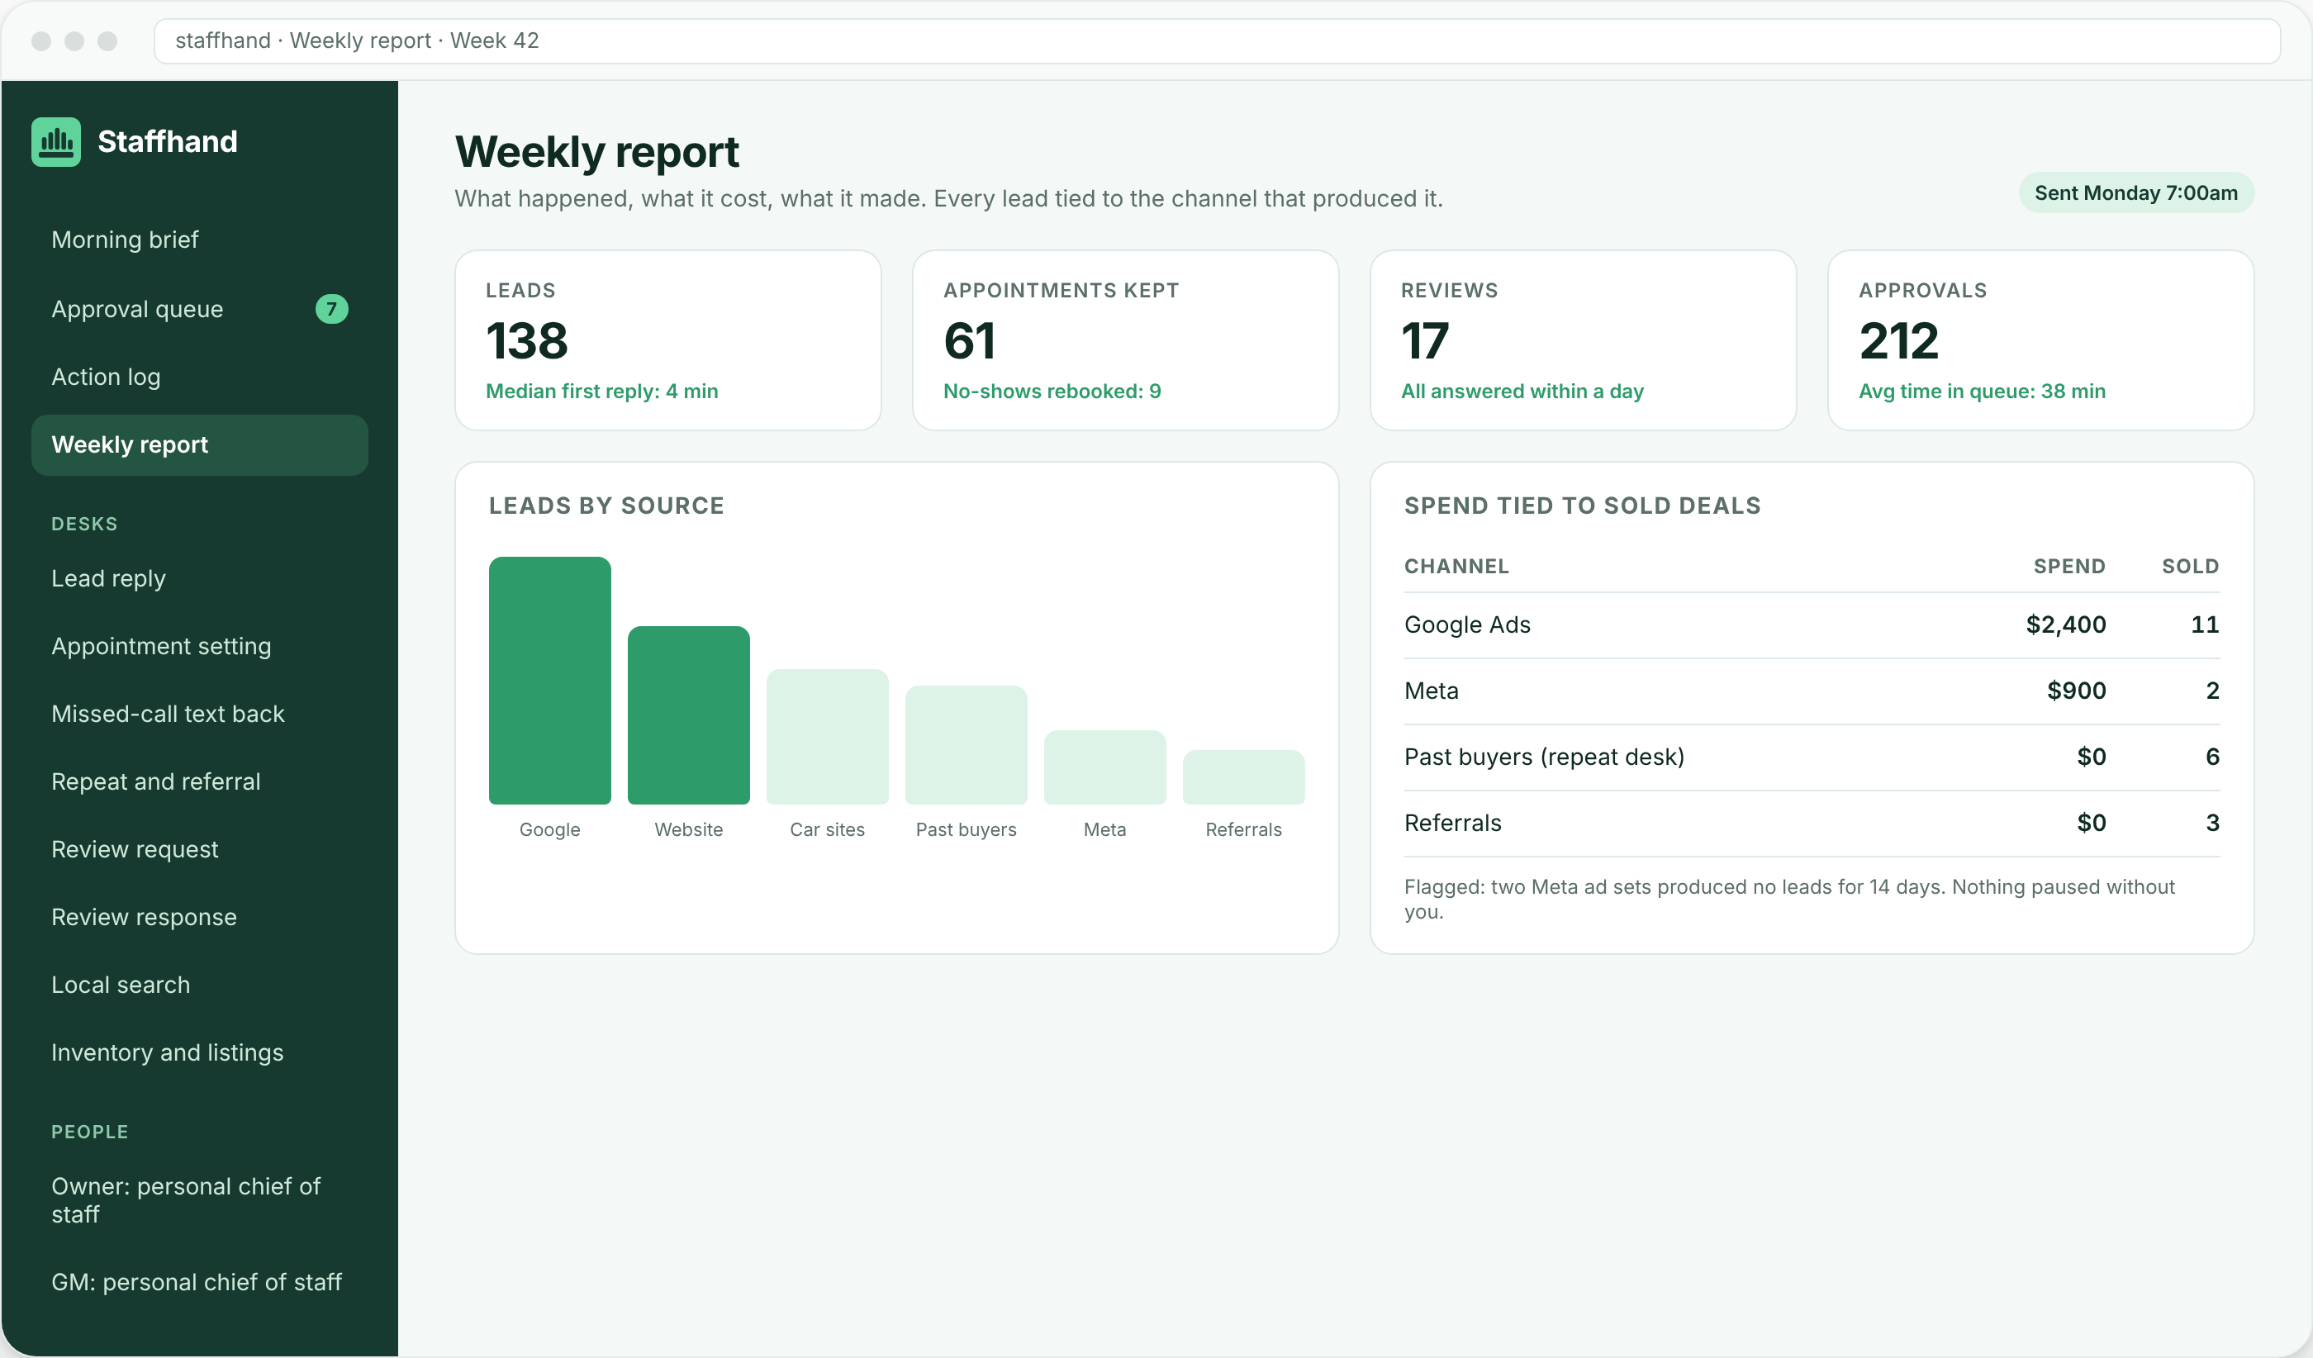Click 'No-shows rebooked: 9' text

[1052, 392]
